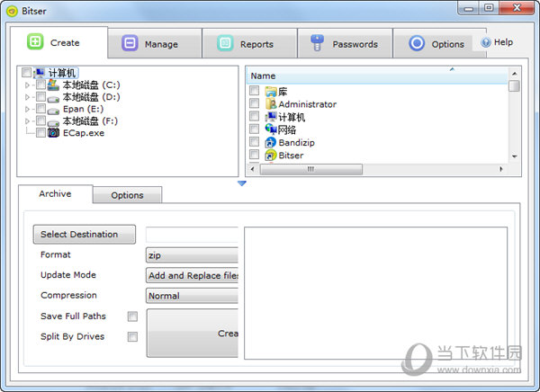Switch to the Manage tab
The image size is (540, 392).
point(155,44)
